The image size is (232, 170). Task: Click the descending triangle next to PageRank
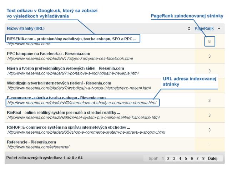[219, 29]
